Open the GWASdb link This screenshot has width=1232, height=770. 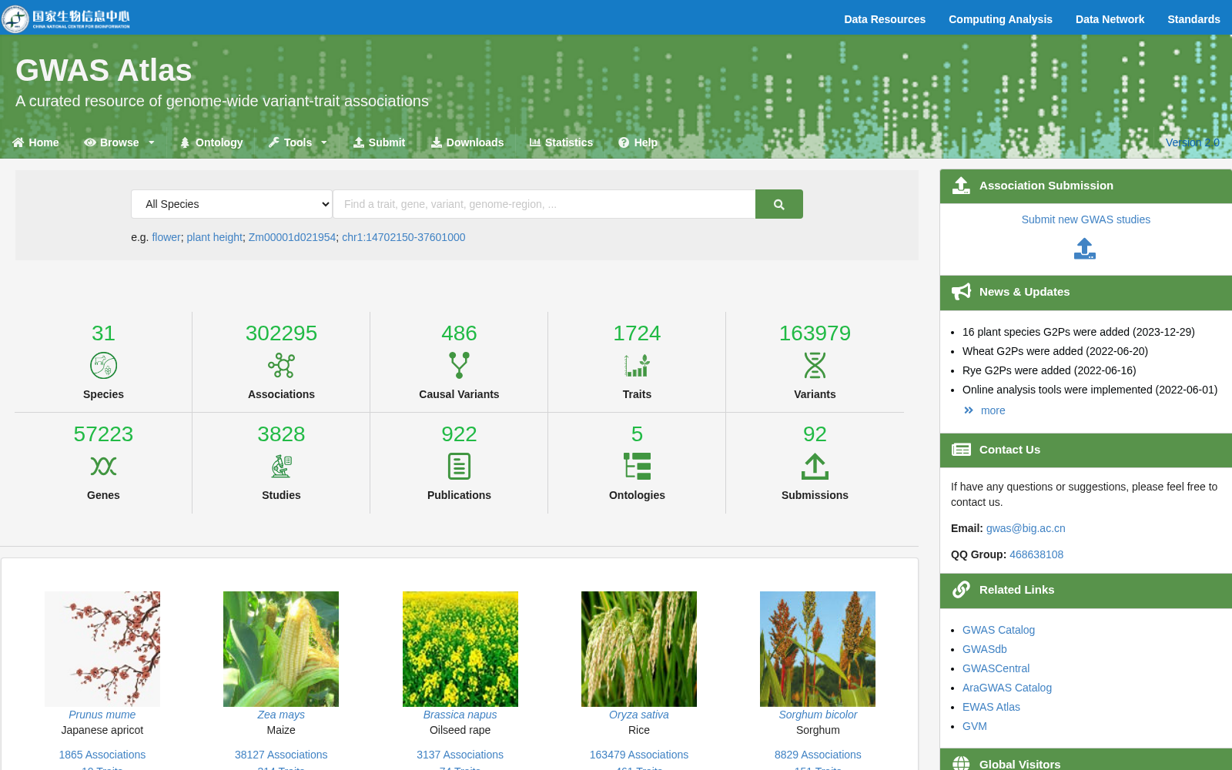[x=985, y=649]
